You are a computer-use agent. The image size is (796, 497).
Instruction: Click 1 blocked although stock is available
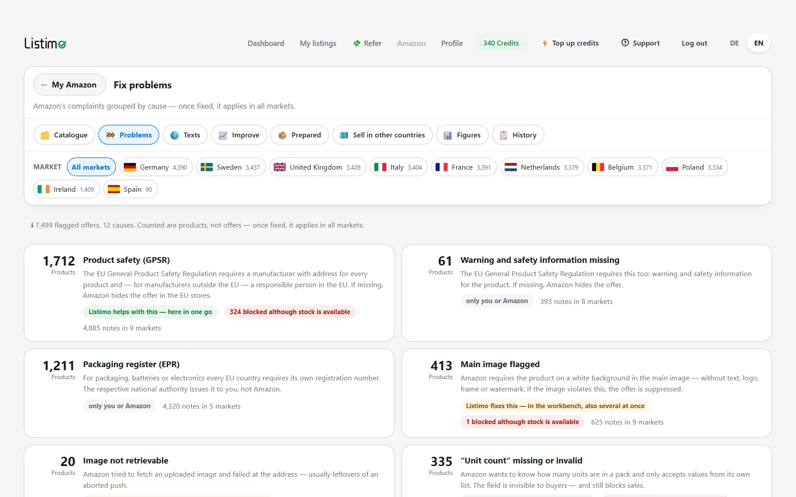[522, 422]
